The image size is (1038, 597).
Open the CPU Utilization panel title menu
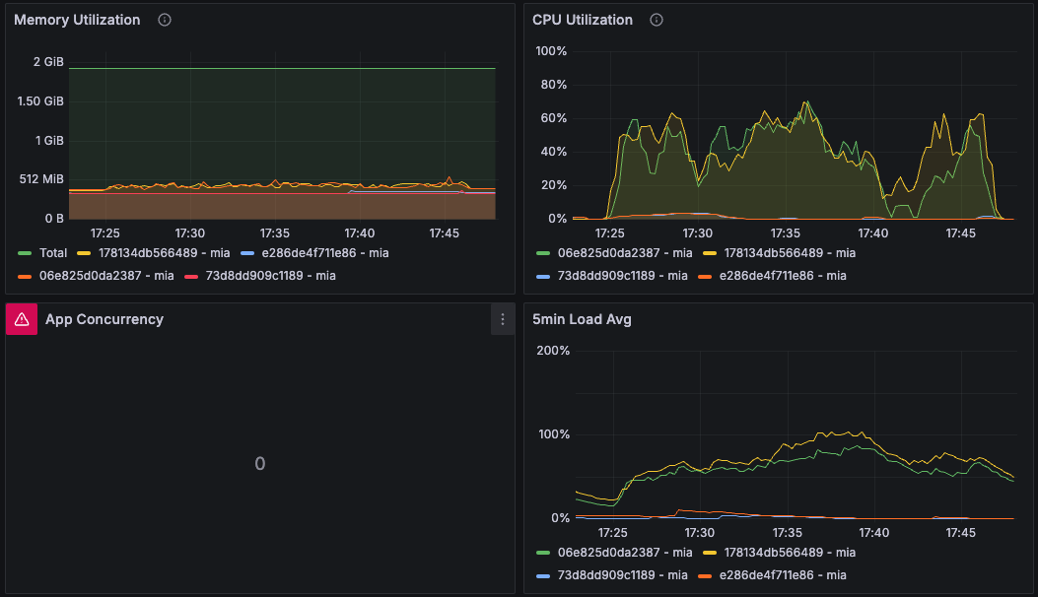tap(582, 20)
